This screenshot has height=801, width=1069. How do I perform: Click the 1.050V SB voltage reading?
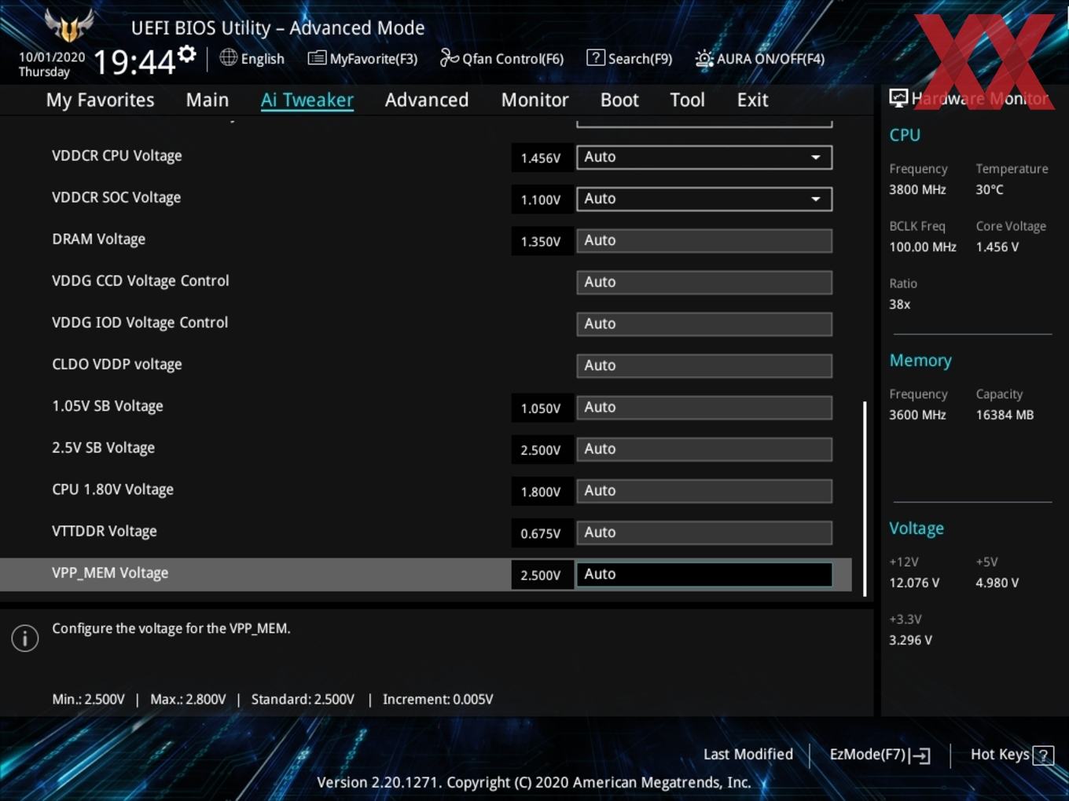pos(541,408)
